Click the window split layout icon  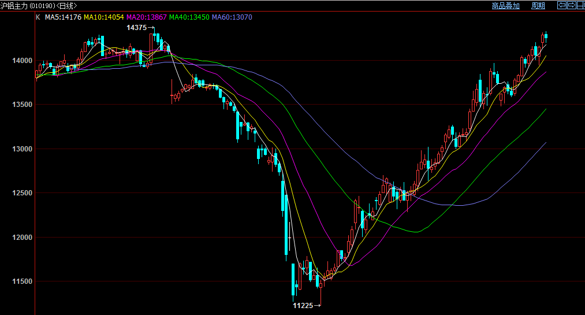[580, 5]
